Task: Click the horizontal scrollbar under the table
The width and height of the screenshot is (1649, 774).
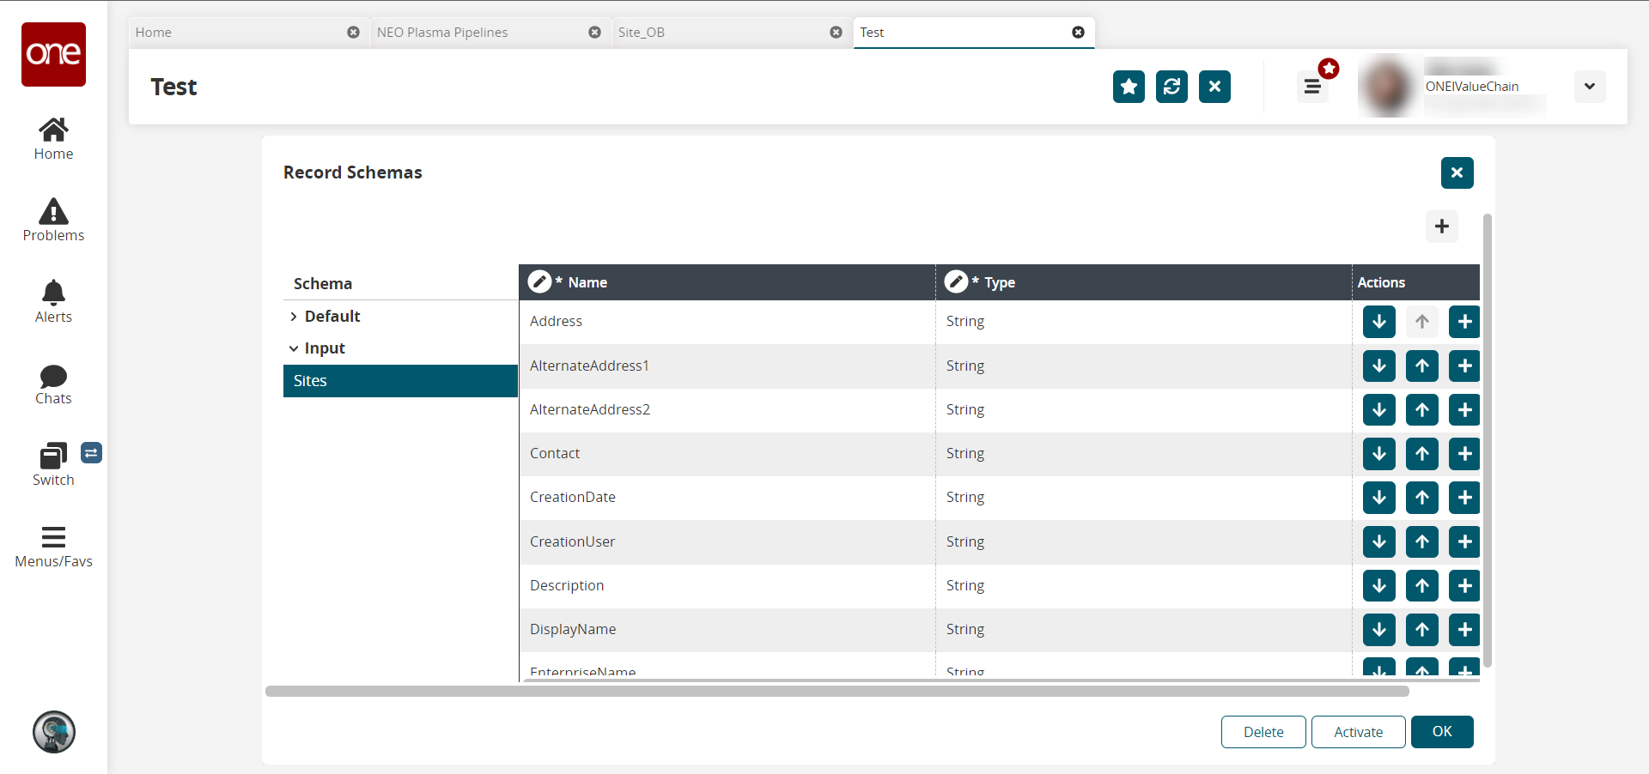Action: click(837, 692)
